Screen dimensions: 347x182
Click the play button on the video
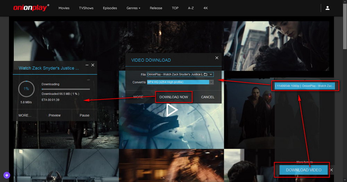click(x=171, y=110)
